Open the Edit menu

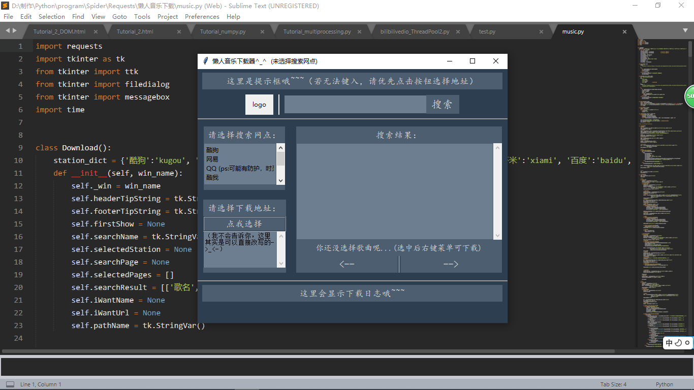(x=26, y=16)
